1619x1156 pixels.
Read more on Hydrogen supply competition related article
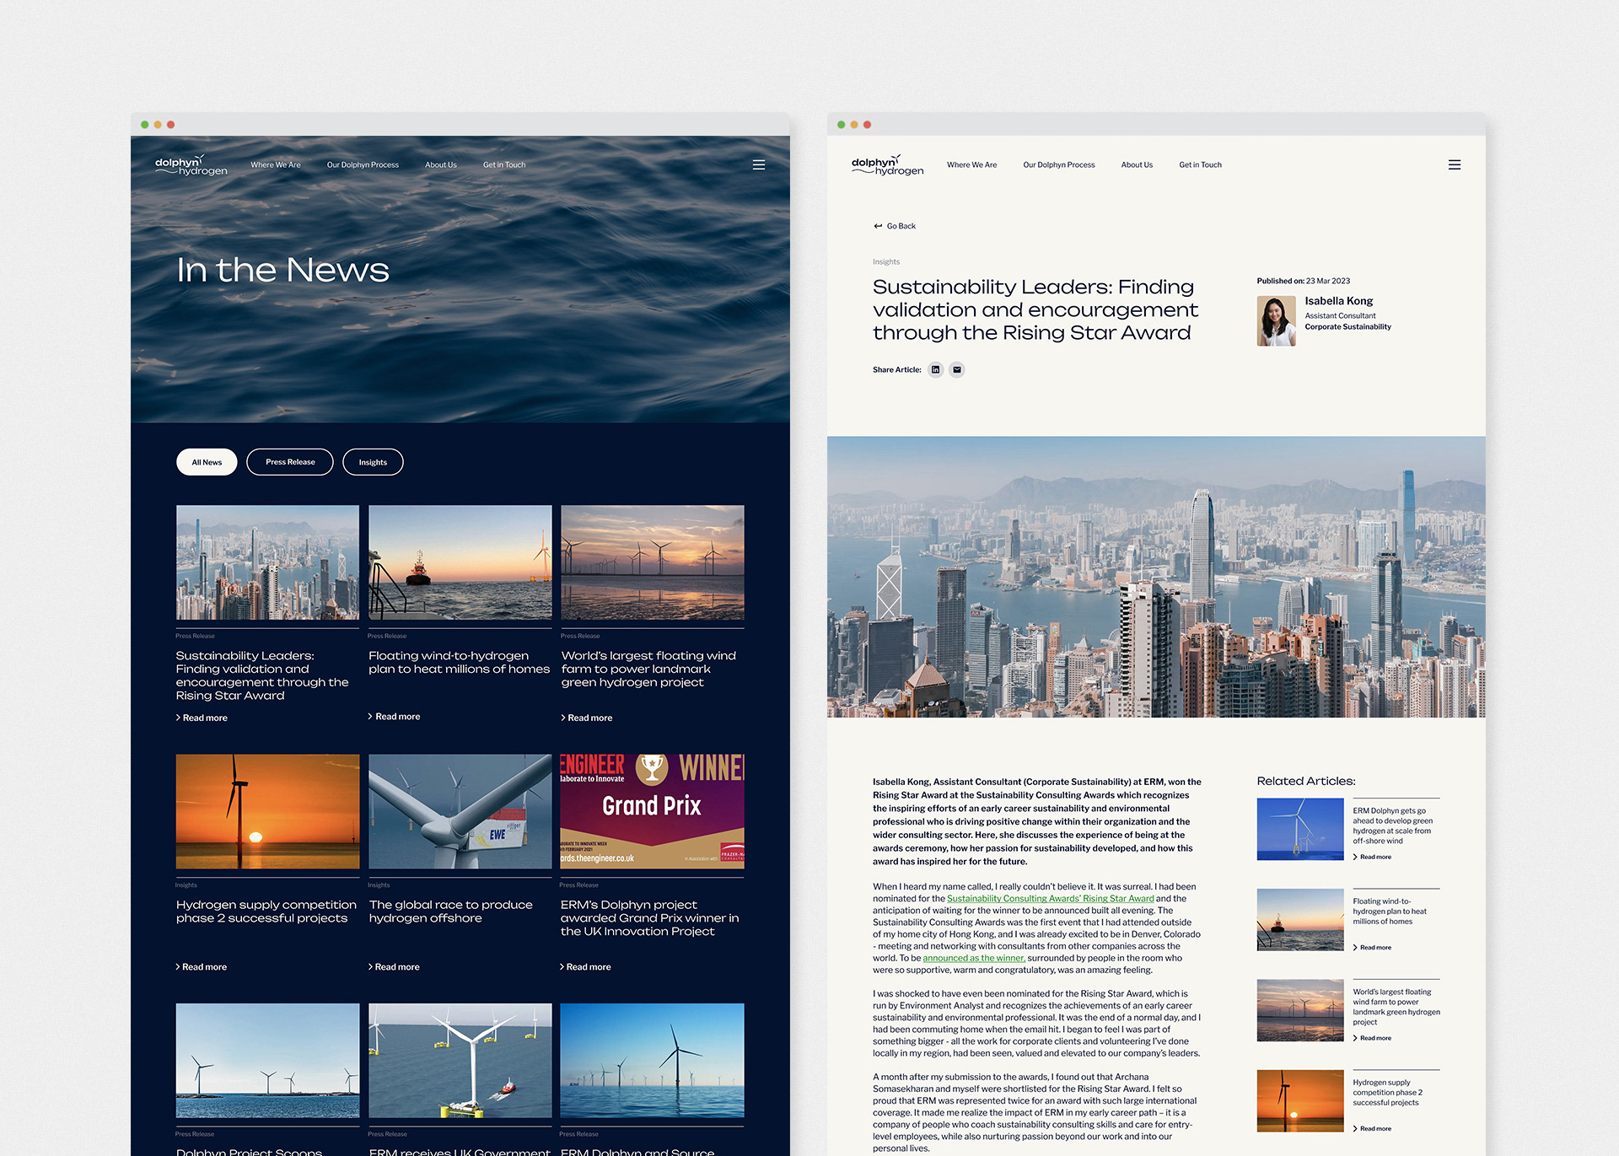coord(1372,1128)
